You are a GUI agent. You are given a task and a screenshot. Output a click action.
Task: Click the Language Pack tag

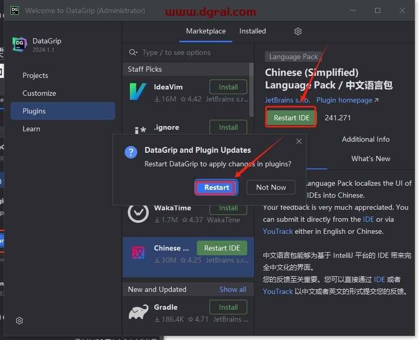pyautogui.click(x=293, y=56)
